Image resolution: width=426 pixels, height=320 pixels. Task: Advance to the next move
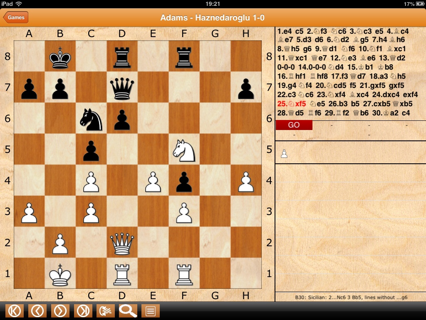click(60, 311)
